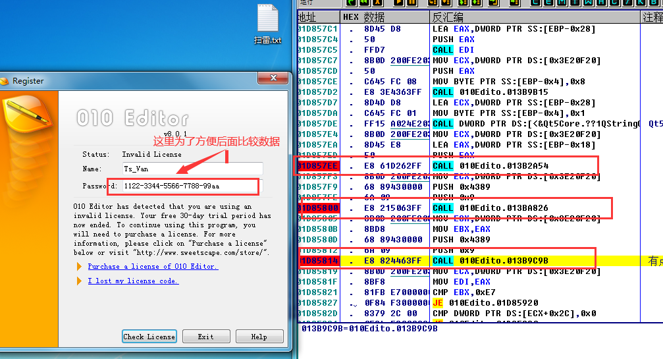Select address 01D85821 row

click(318, 292)
